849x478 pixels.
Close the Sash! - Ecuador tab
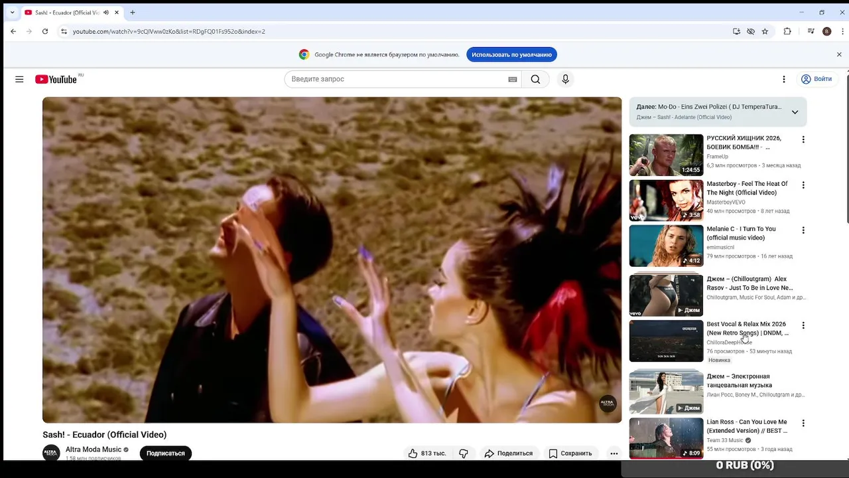coord(117,13)
